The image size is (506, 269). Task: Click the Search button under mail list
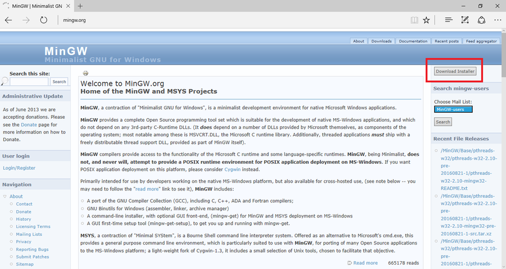[x=443, y=122]
